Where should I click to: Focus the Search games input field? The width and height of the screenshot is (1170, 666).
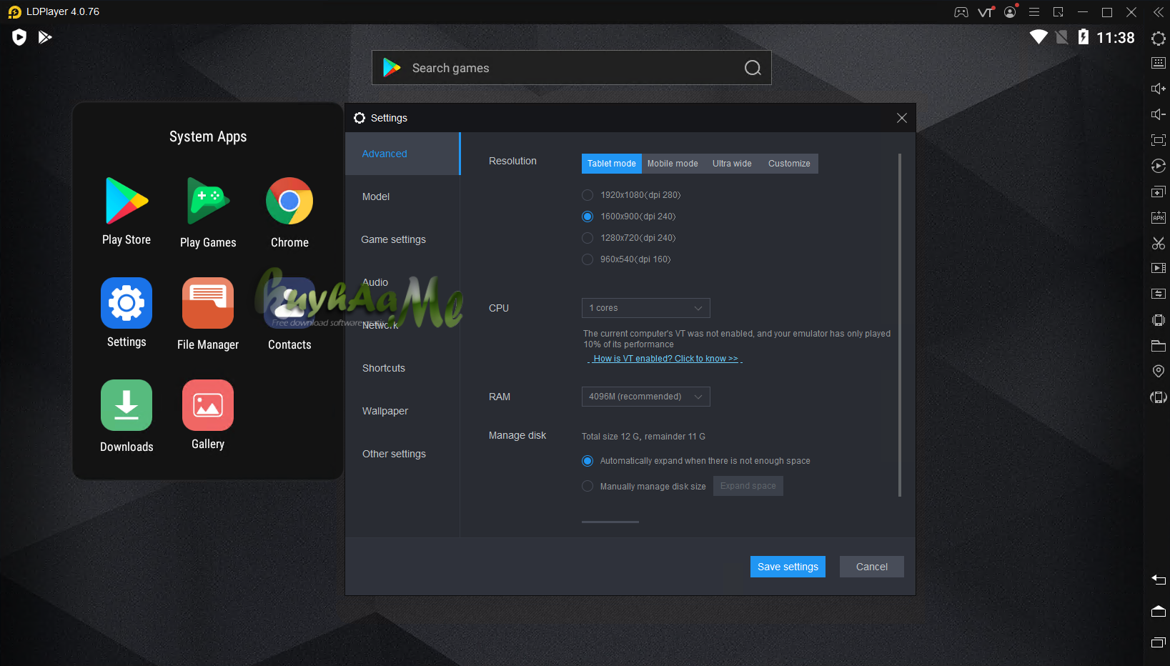tap(572, 68)
